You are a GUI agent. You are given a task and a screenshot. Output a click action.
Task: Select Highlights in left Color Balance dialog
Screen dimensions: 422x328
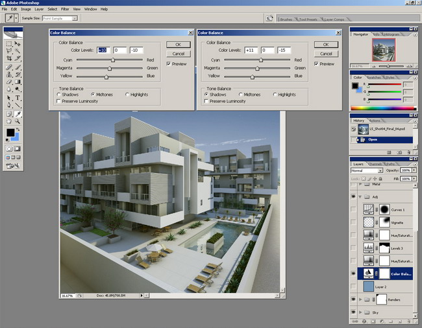point(127,95)
